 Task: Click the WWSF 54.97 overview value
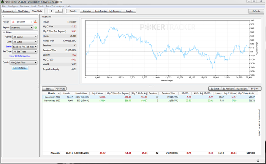[x=74, y=65]
